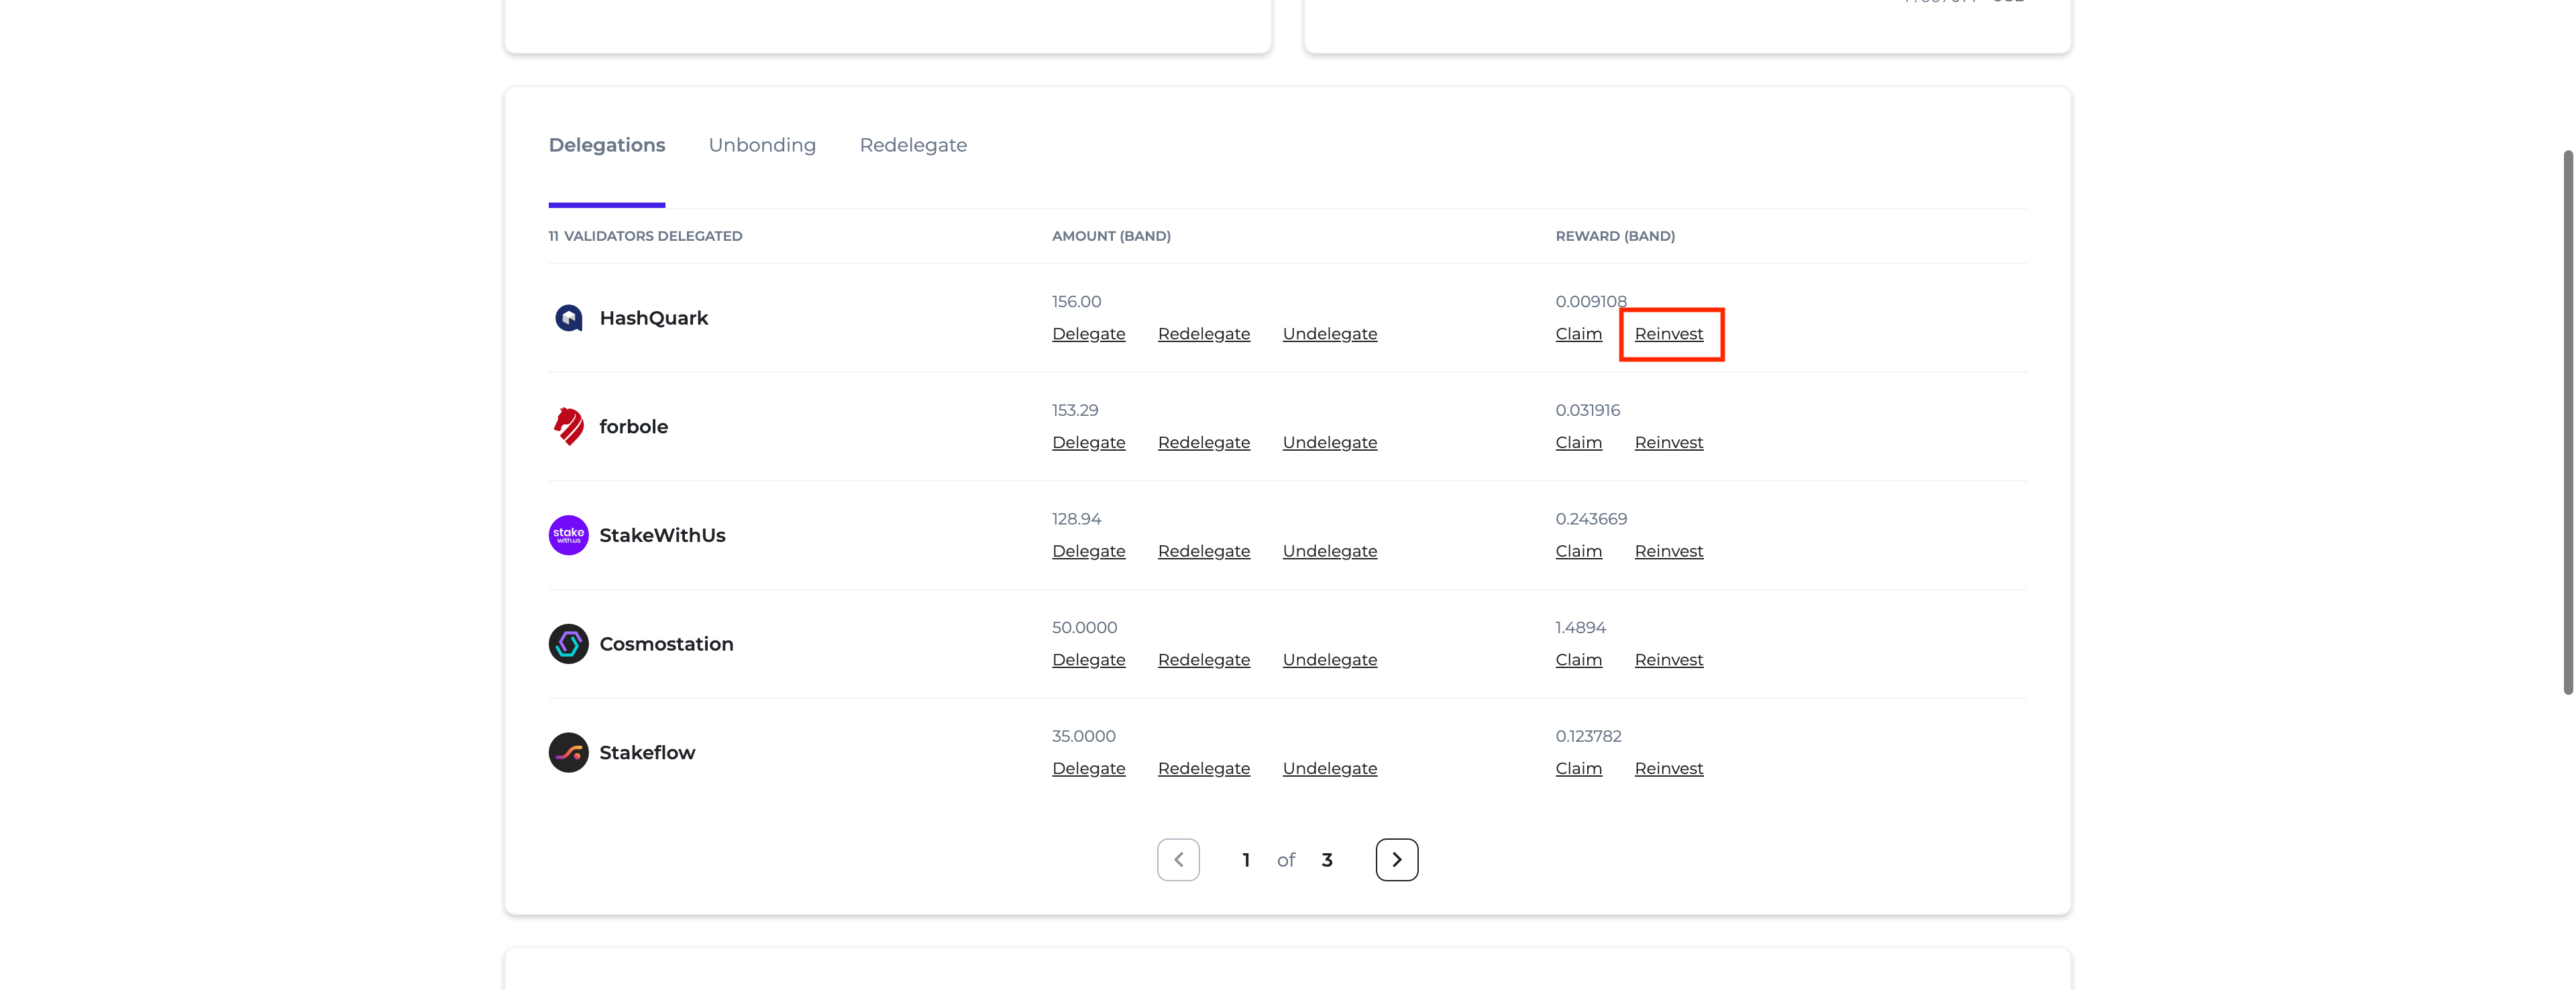
Task: Click the StakeWithUs validator logo
Action: (569, 535)
